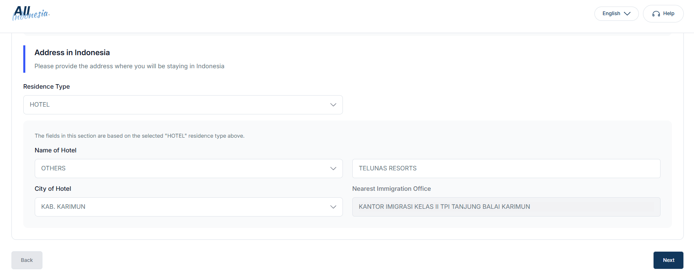Expand the HOTEL residence type dropdown
The width and height of the screenshot is (694, 277).
click(183, 105)
